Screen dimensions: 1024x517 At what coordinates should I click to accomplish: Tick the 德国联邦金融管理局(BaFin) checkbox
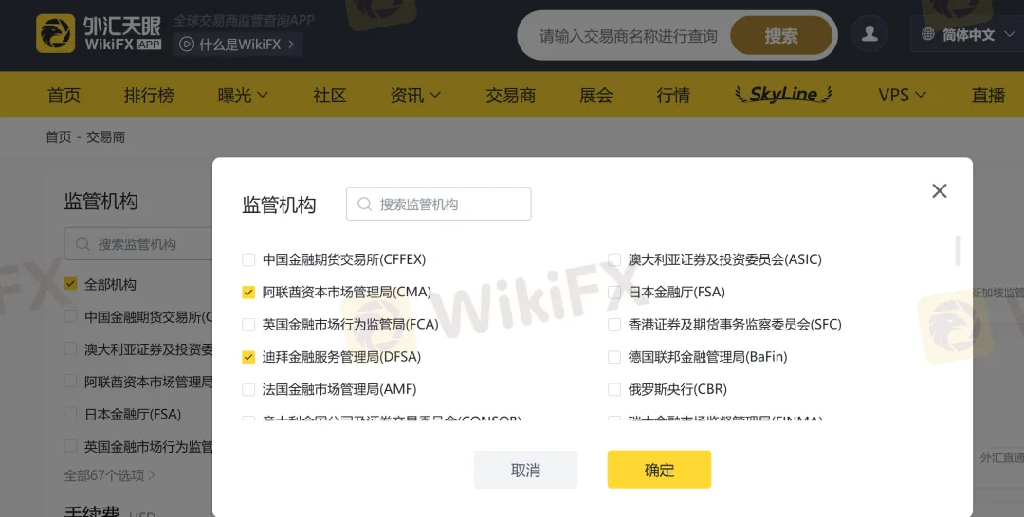click(x=613, y=357)
